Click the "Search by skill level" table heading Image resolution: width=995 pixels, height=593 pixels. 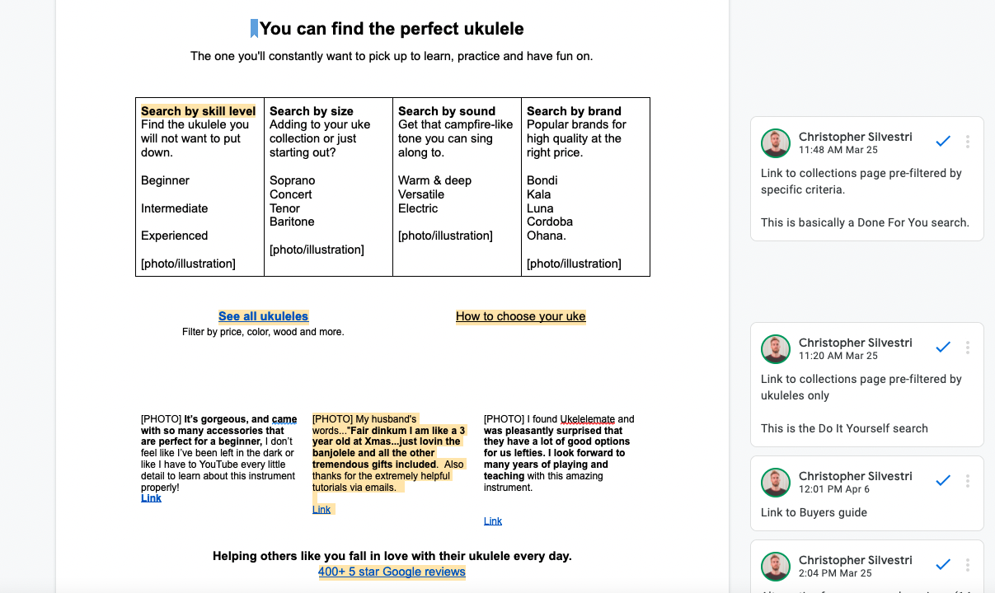pyautogui.click(x=198, y=111)
